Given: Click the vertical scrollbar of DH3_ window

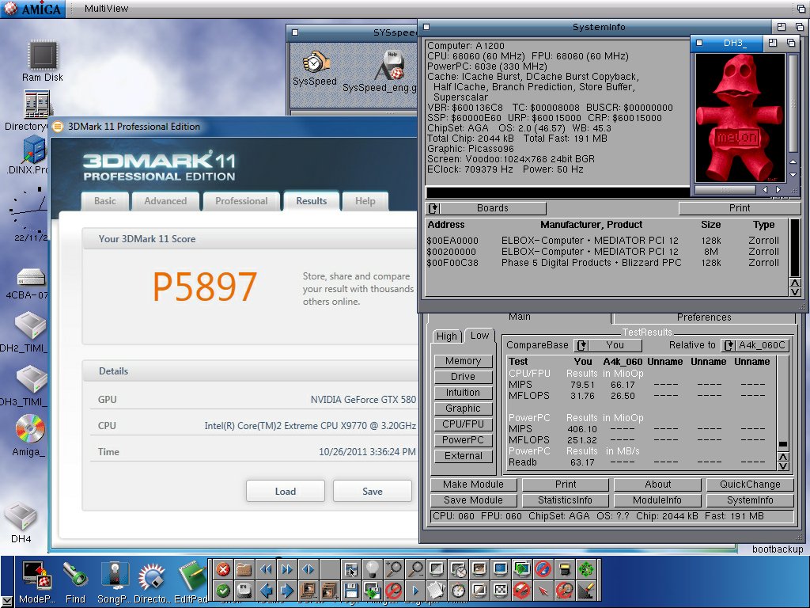Looking at the screenshot, I should click(793, 104).
